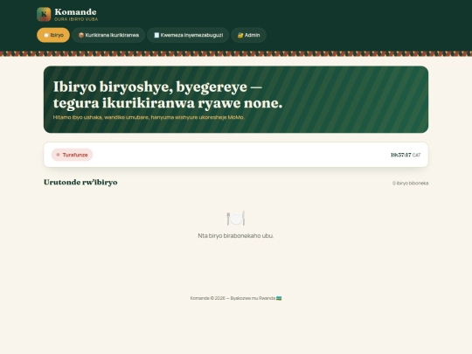
Task: Open the Komande brand title link
Action: [75, 12]
